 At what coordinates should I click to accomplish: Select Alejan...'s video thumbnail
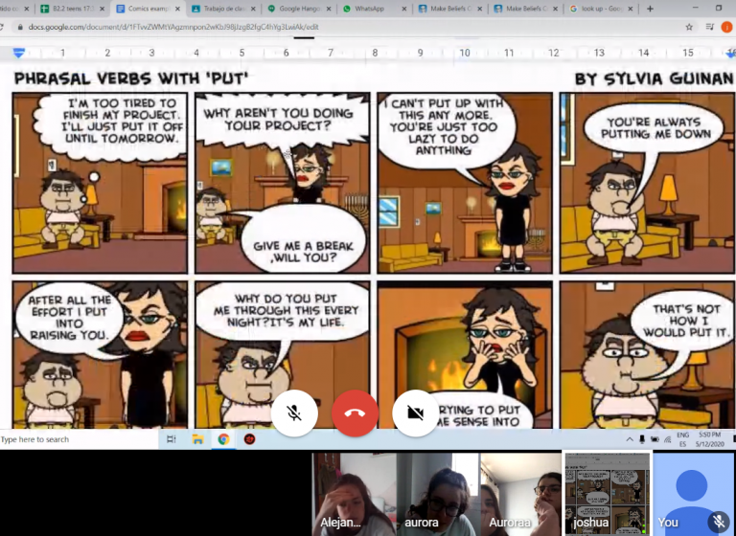[355, 494]
